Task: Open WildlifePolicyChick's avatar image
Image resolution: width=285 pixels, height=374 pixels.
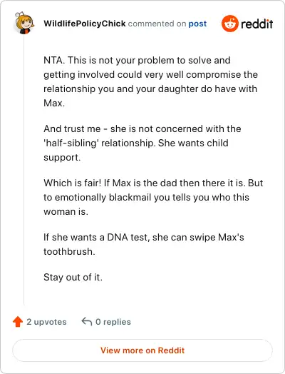Action: [x=24, y=23]
